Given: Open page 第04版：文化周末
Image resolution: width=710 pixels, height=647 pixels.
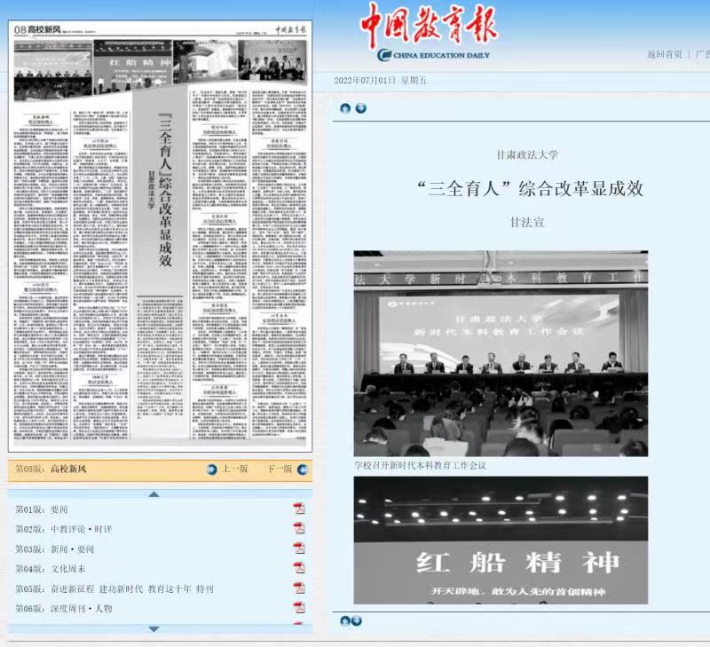Looking at the screenshot, I should (51, 569).
